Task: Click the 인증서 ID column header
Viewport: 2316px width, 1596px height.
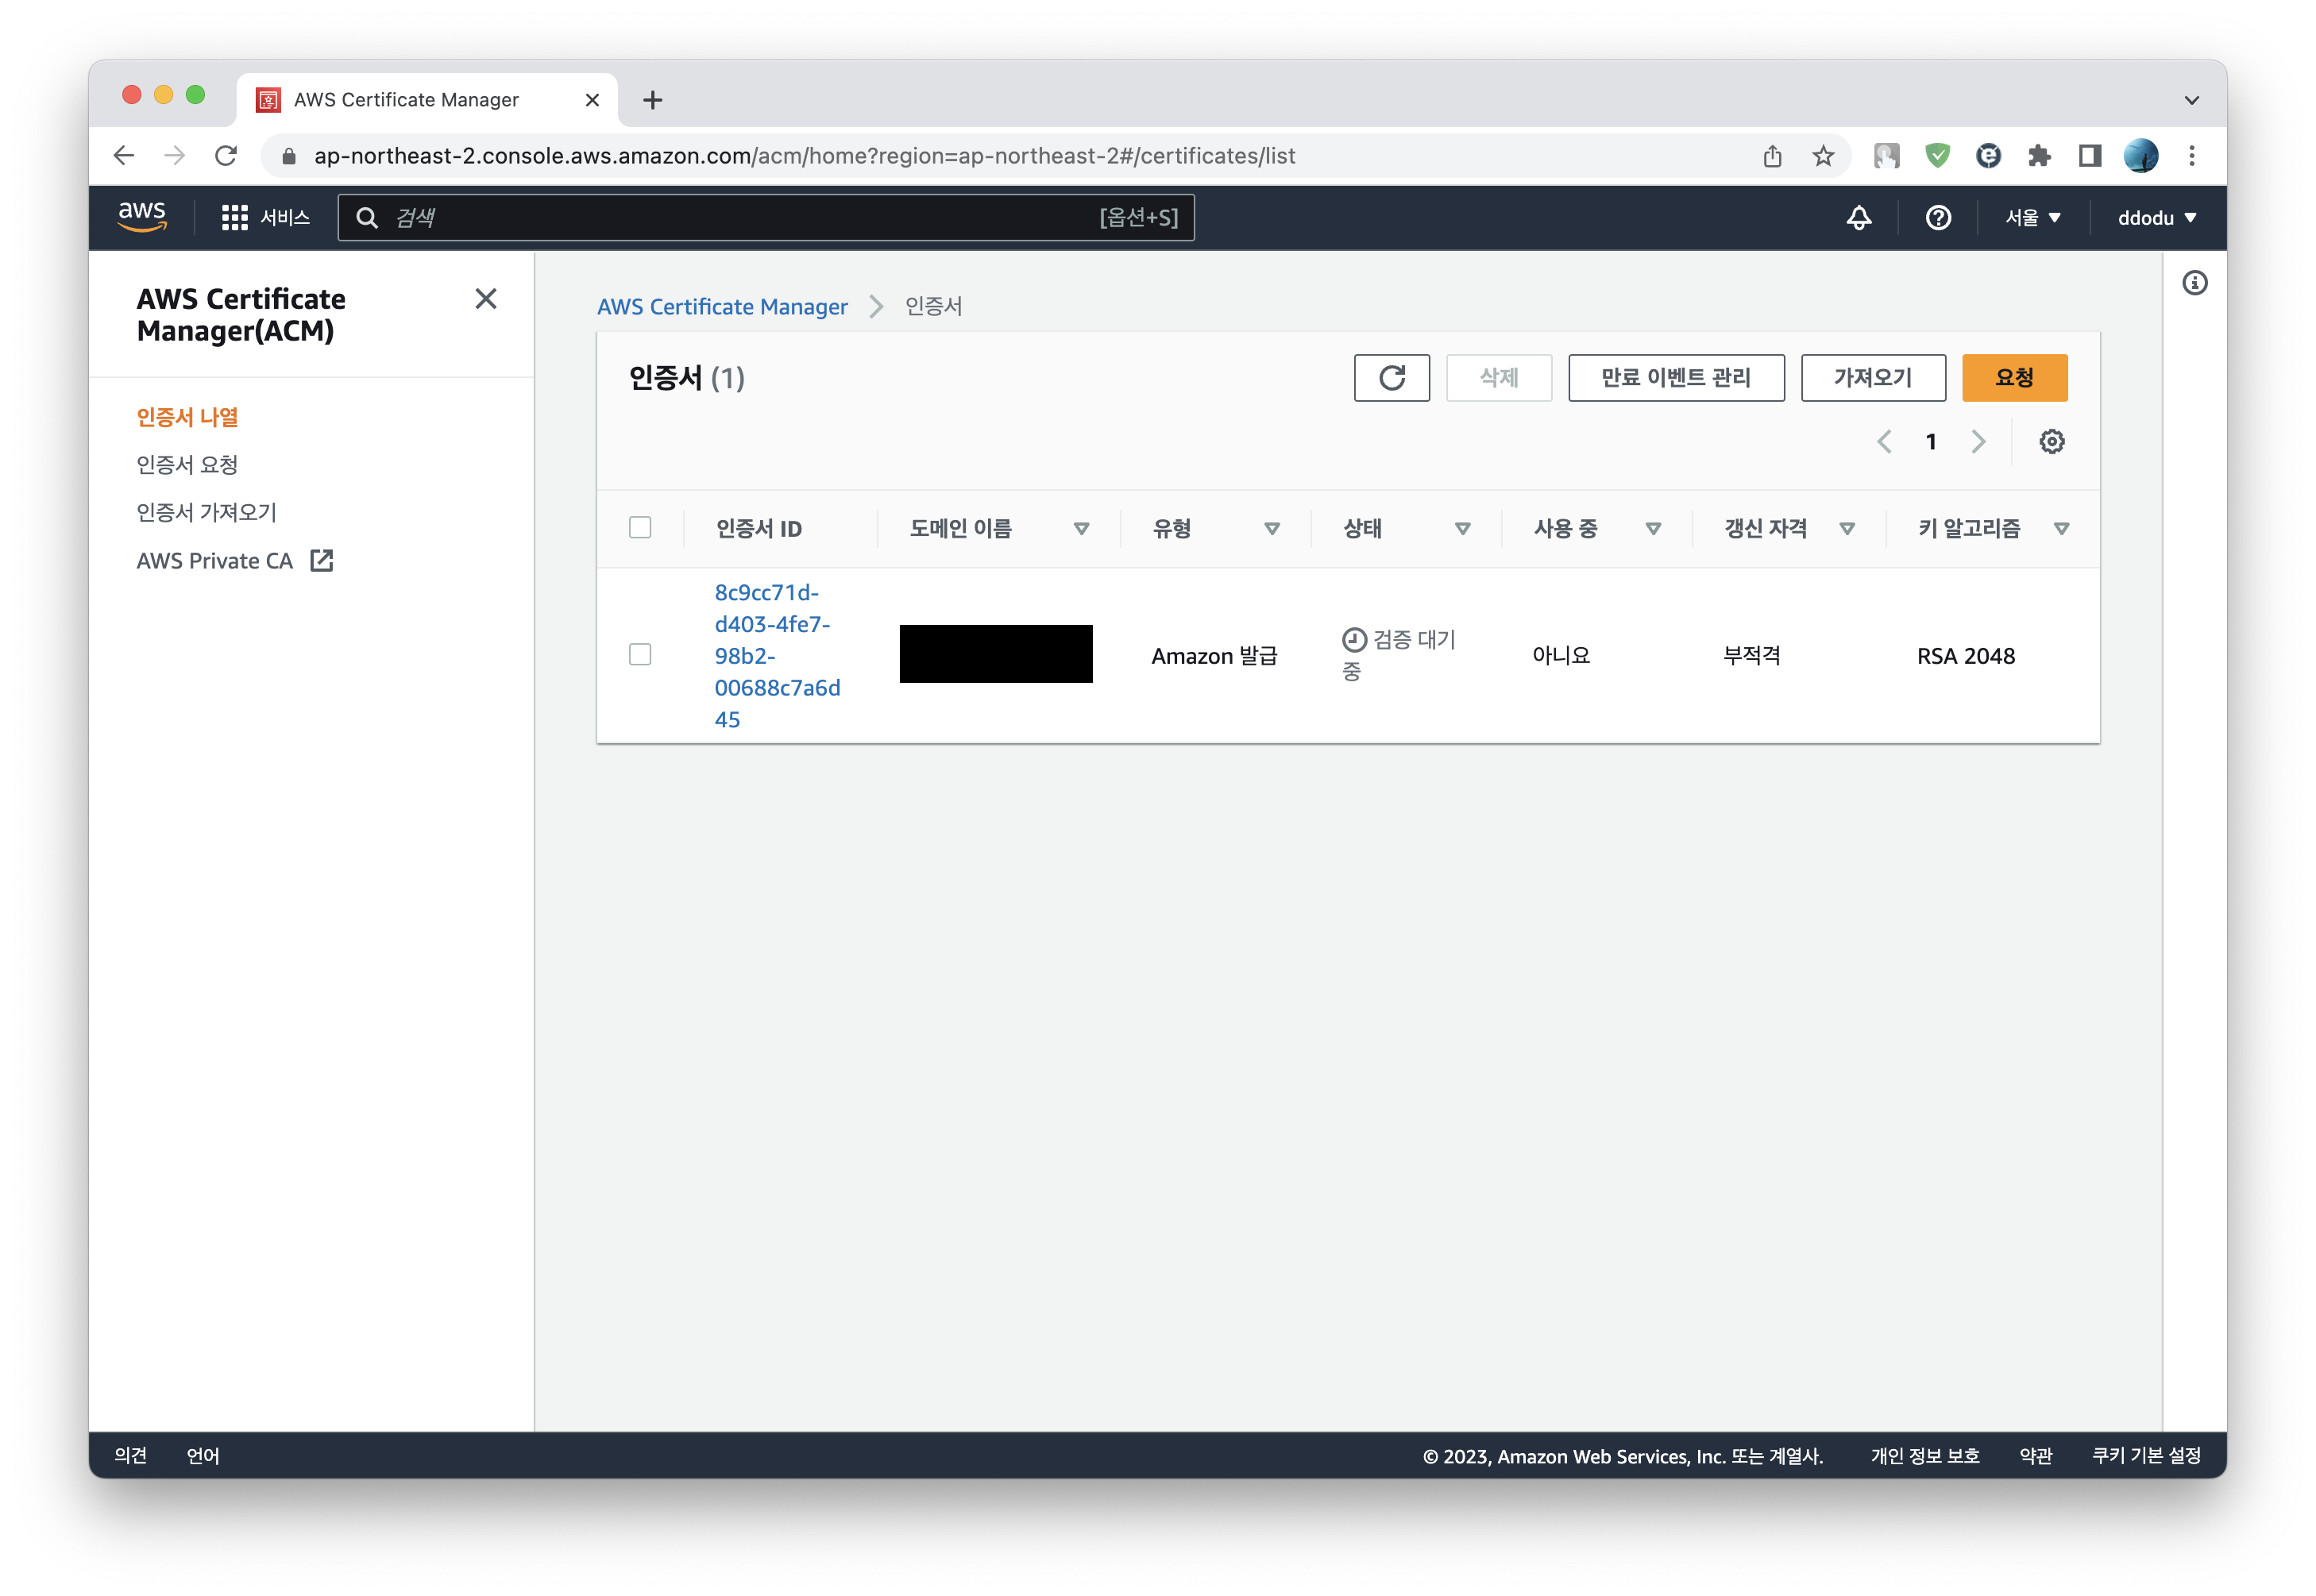Action: [759, 528]
